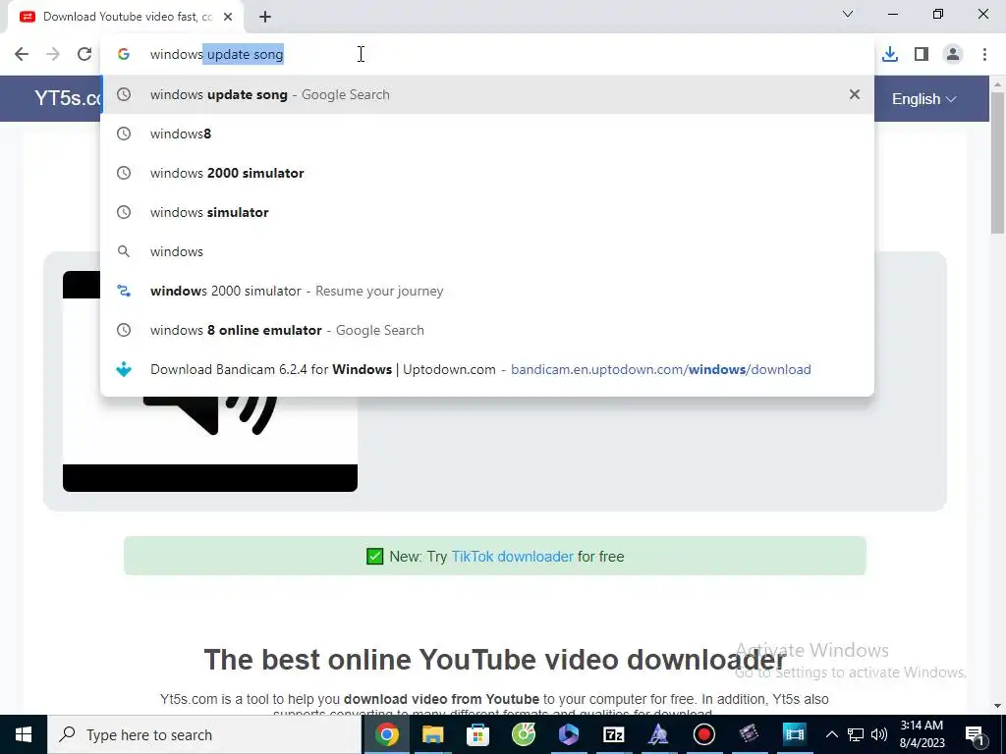
Task: Open the Download Bandicam 6.2.4 Uptodown suggestion
Action: coord(487,369)
